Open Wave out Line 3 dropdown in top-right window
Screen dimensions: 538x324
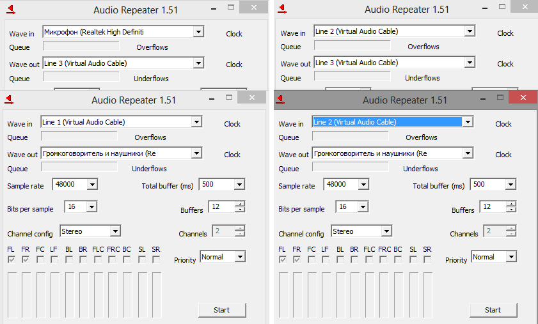[x=470, y=63]
